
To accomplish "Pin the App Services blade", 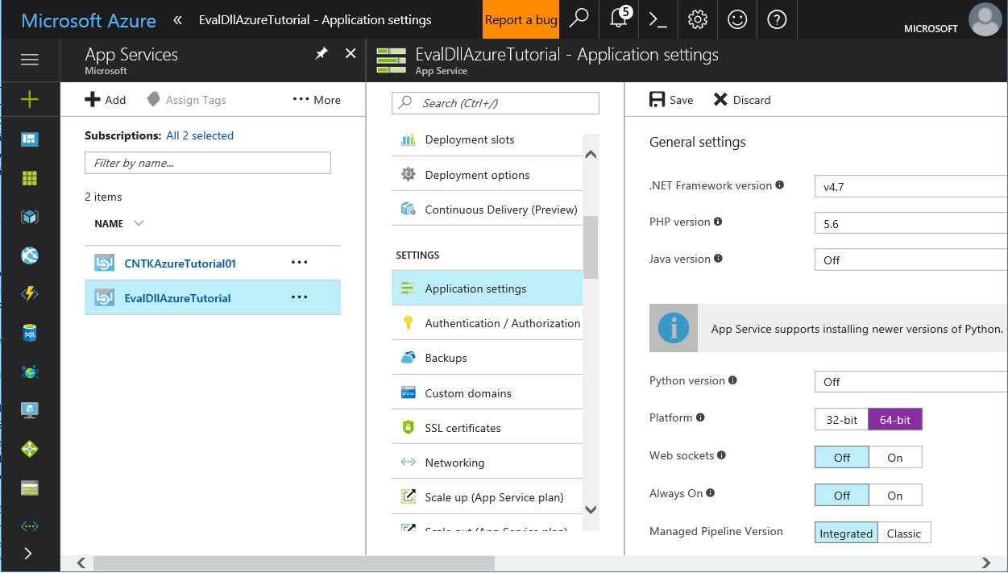I will pos(321,53).
